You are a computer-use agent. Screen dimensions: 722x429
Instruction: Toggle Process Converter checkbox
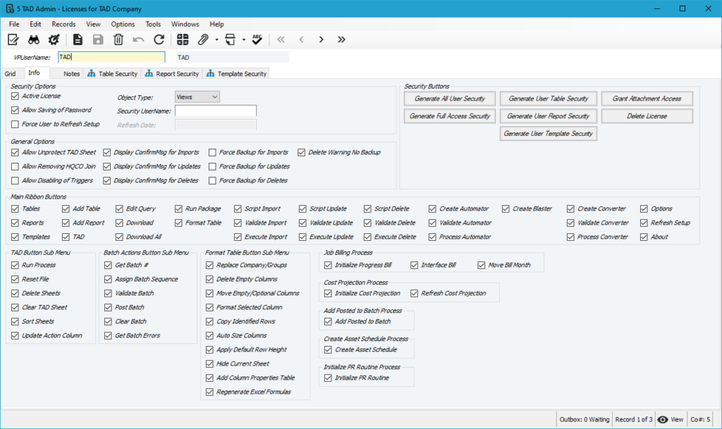tap(570, 237)
